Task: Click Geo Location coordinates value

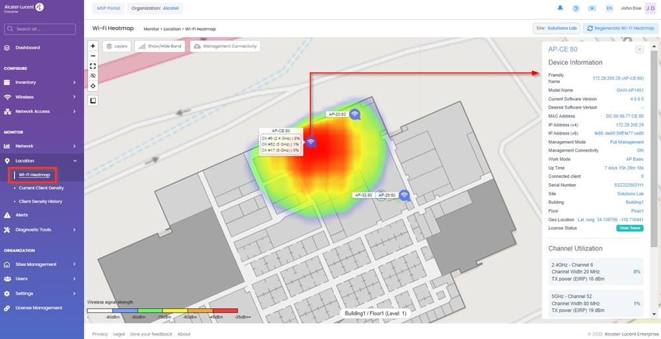Action: [x=610, y=220]
